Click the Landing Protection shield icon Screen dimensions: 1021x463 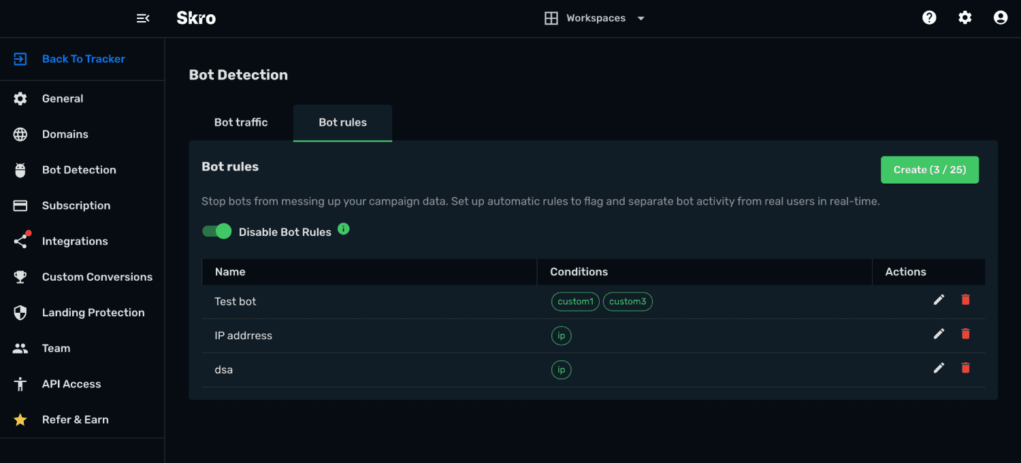20,313
